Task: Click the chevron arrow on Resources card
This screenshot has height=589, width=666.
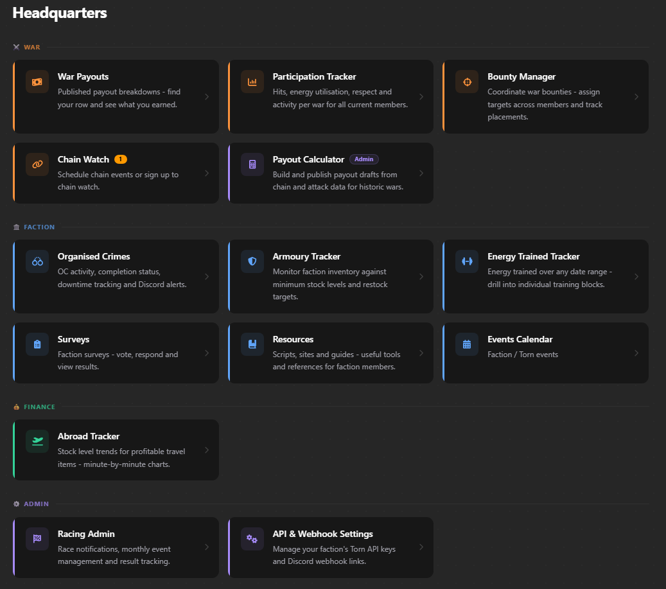Action: click(x=421, y=353)
